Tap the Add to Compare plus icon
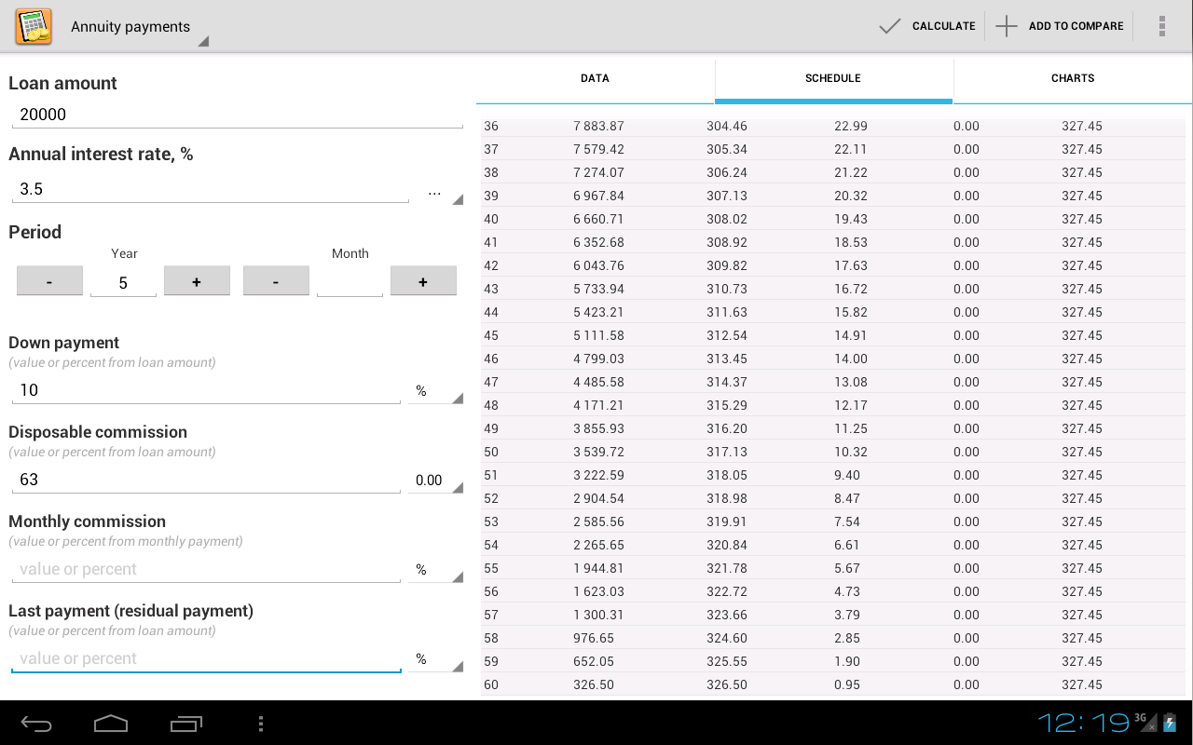 coord(1007,26)
